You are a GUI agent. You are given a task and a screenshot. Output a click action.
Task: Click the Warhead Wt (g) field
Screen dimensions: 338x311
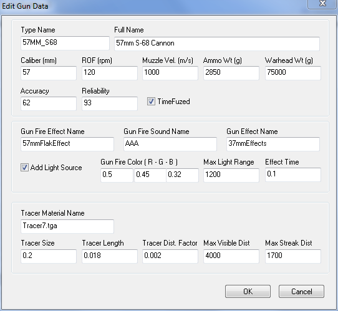(x=293, y=73)
